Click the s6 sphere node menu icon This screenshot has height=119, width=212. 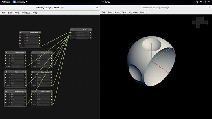tap(52, 91)
